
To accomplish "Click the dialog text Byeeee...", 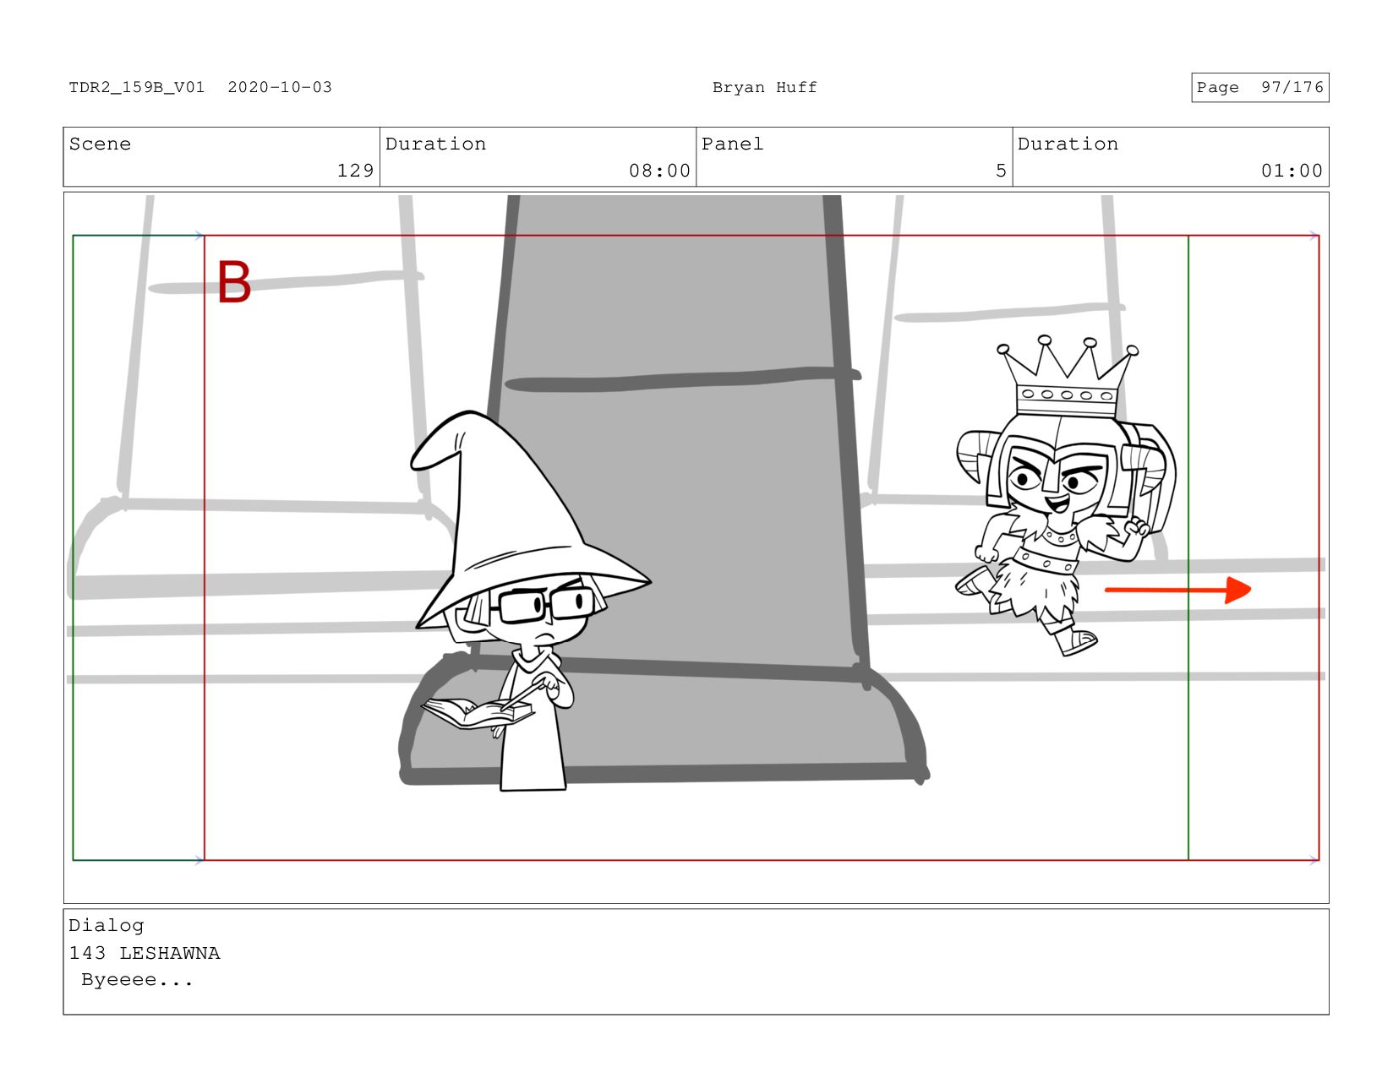I will tap(137, 980).
